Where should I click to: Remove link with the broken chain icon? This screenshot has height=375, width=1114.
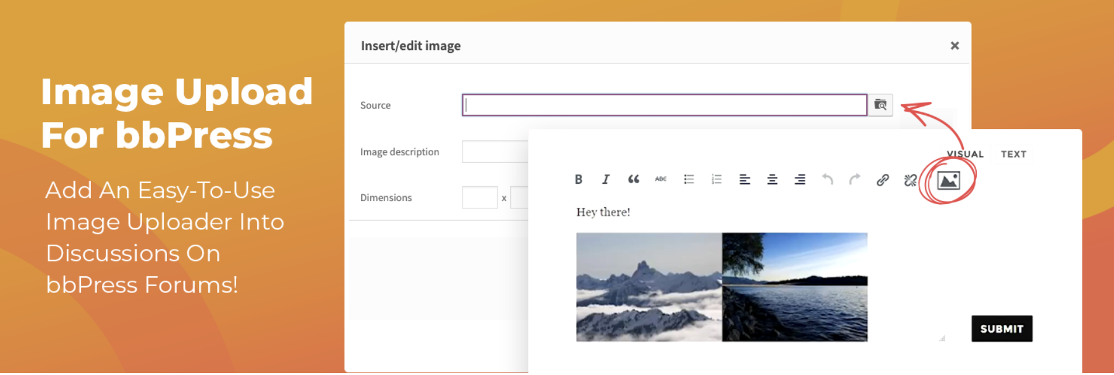(x=911, y=179)
